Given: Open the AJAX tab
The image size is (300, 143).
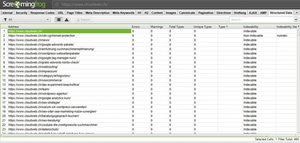Looking at the screenshot, I should 253,13.
